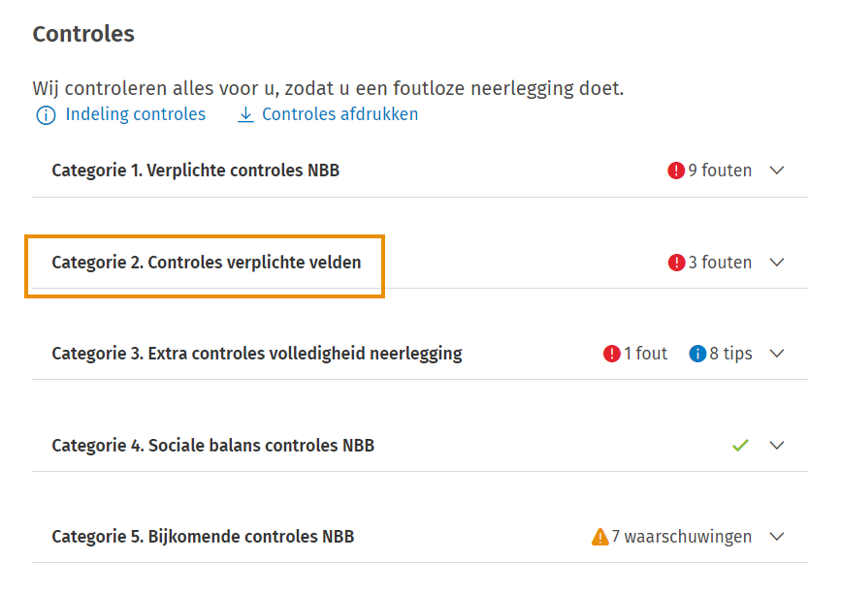Click Controles afdrukken to print controls
The height and width of the screenshot is (591, 841).
[340, 113]
